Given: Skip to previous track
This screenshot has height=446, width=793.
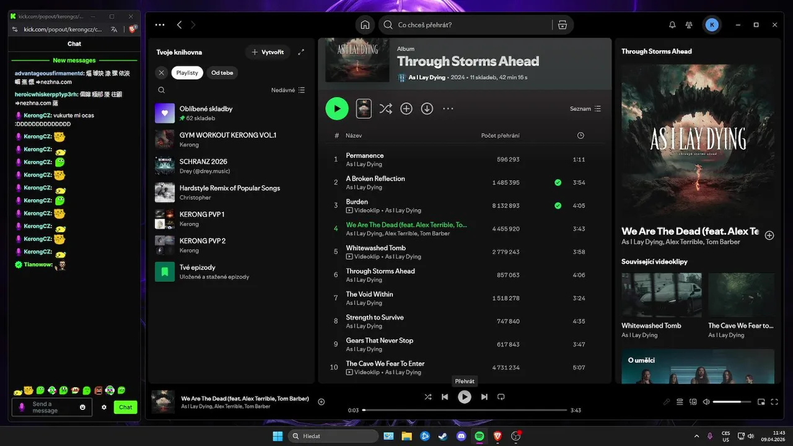Looking at the screenshot, I should click(x=445, y=396).
